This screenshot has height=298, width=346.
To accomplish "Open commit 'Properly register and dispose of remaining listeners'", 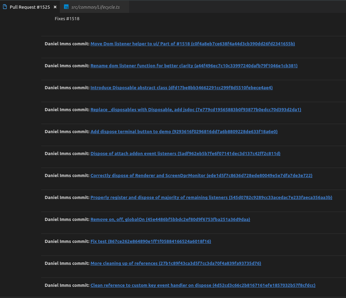I will click(211, 197).
